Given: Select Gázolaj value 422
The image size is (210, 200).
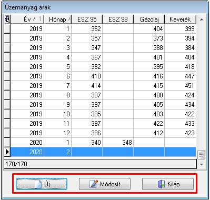Looking at the screenshot, I should [149, 124].
